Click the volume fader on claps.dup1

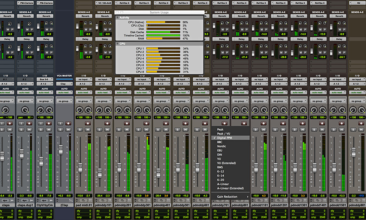point(22,153)
